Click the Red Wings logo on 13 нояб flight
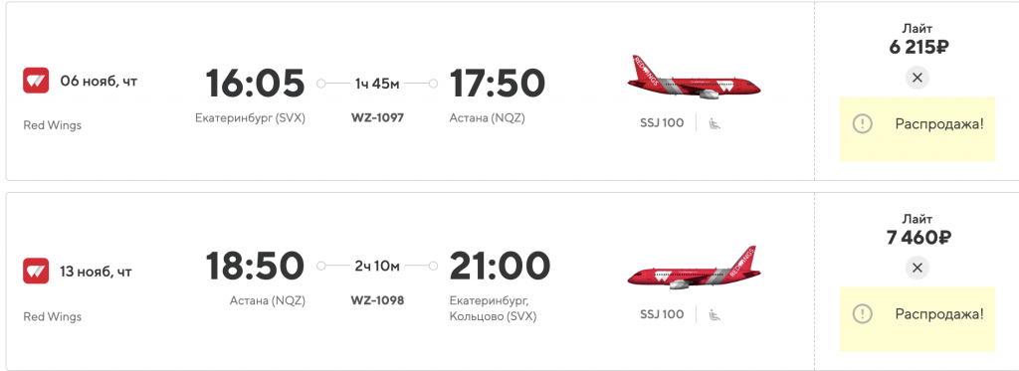Viewport: 1019px width, 371px height. [36, 271]
